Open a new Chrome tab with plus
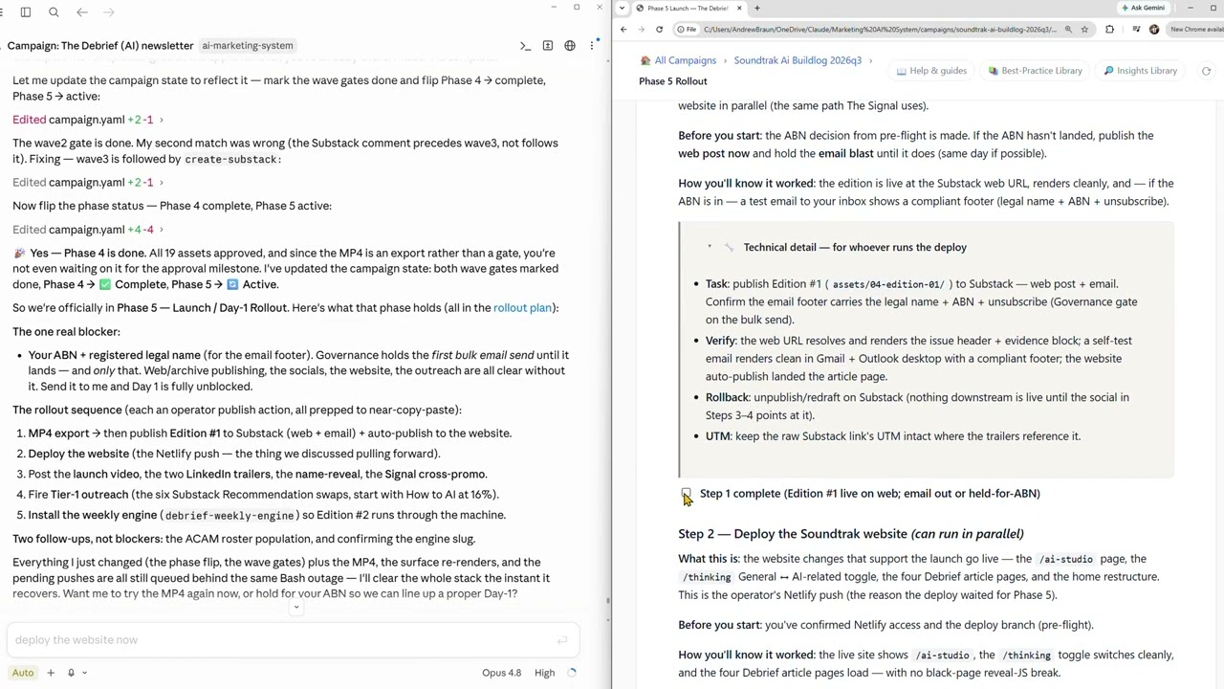 757,9
